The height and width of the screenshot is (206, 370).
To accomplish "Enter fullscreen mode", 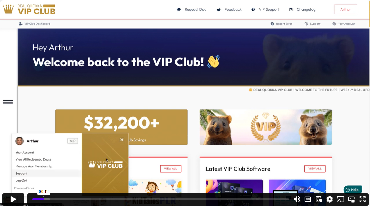I will pyautogui.click(x=362, y=199).
